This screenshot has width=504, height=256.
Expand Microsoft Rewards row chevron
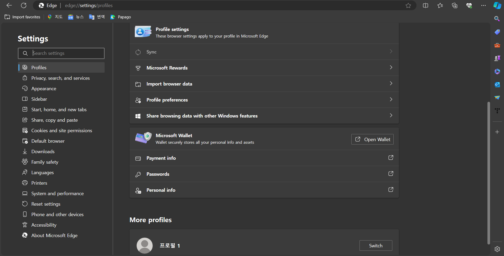pos(391,67)
